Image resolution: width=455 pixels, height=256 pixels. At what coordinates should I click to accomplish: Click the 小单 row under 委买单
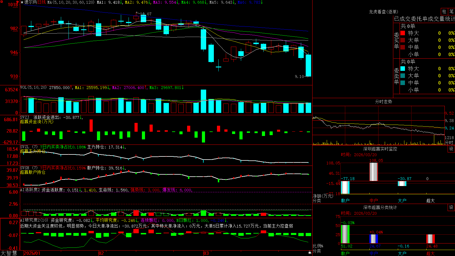(427, 54)
